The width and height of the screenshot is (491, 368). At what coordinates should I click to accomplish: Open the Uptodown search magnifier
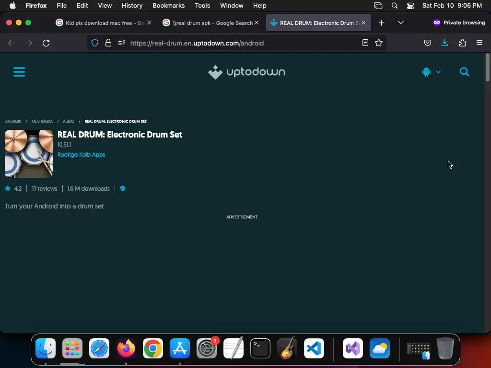click(464, 72)
